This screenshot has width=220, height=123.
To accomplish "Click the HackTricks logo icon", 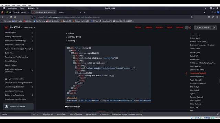I will [6, 27].
